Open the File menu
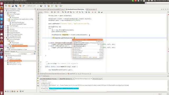This screenshot has width=169, height=95. coord(5,3)
